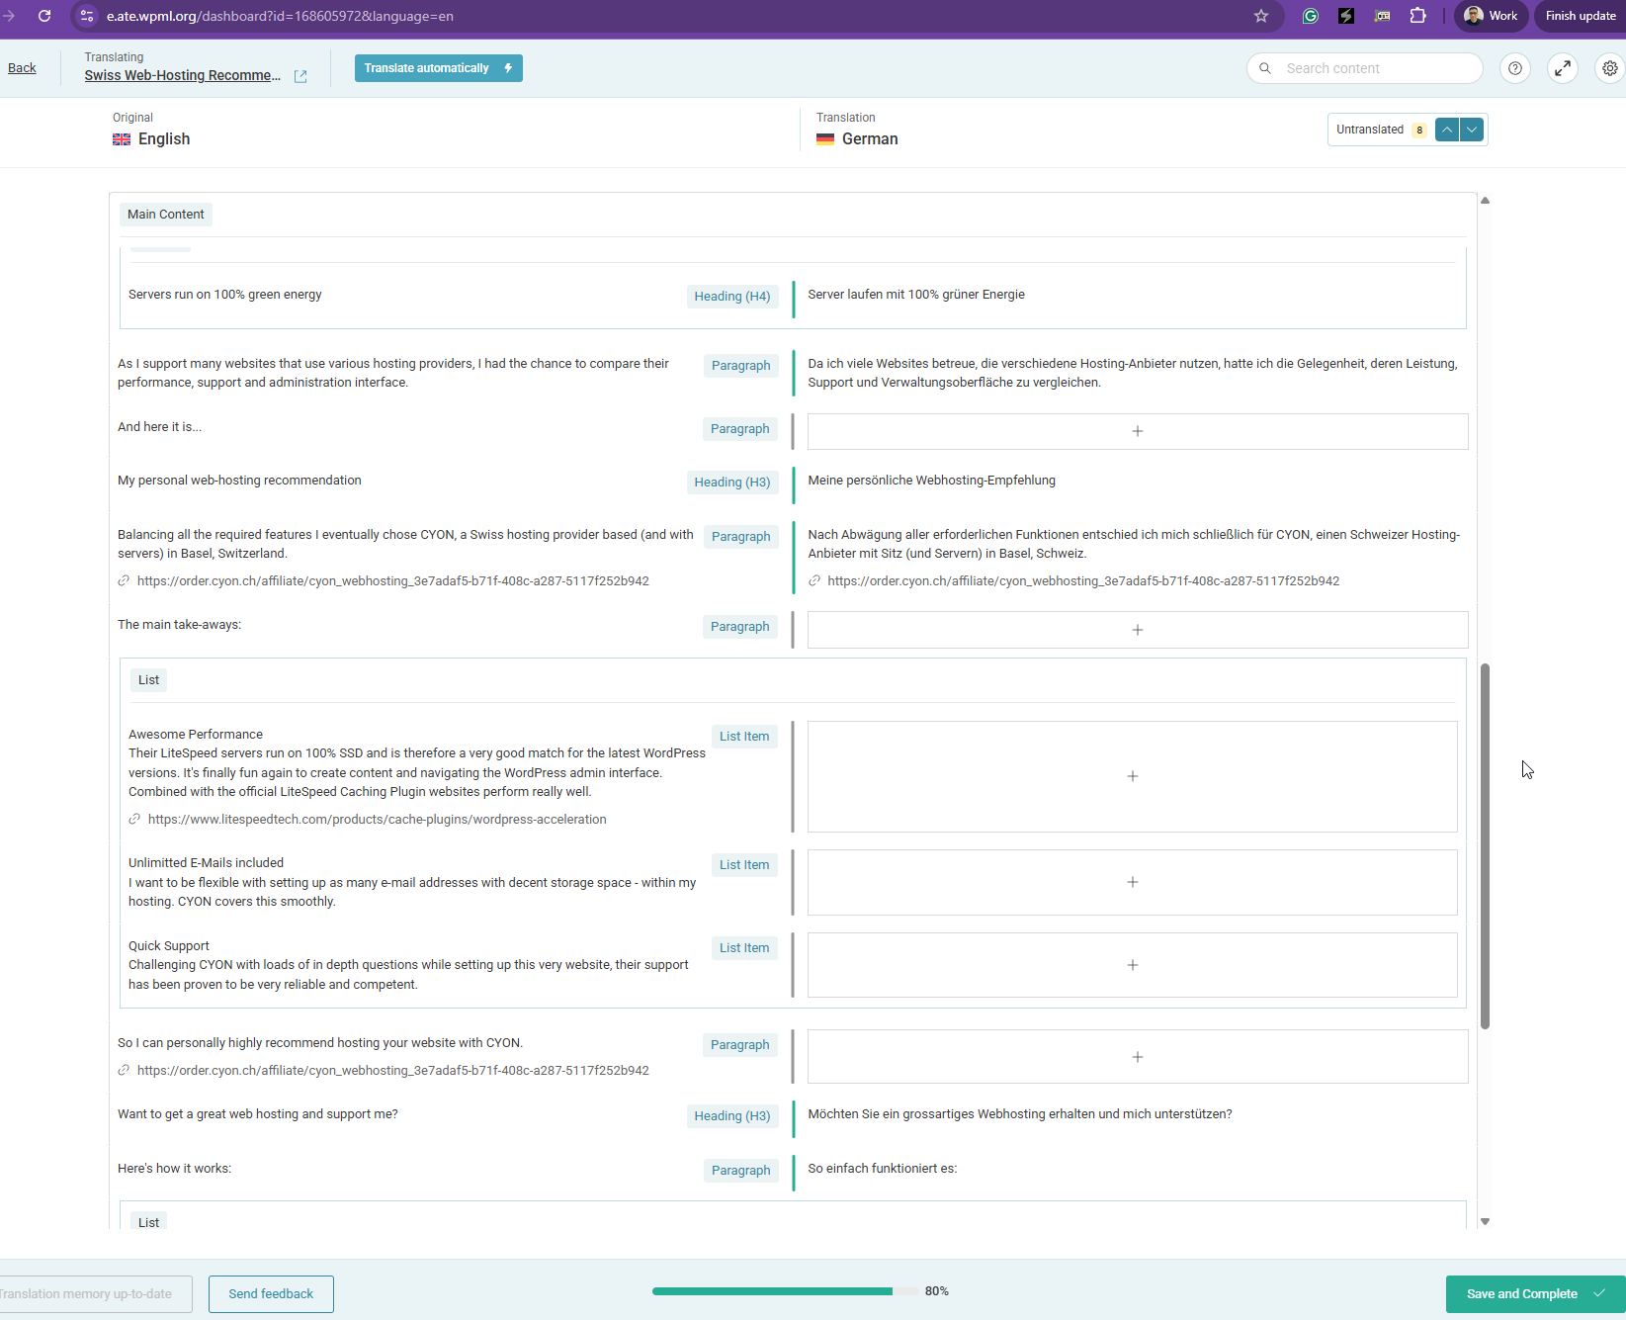Open the Grammarly extension icon

click(1311, 16)
